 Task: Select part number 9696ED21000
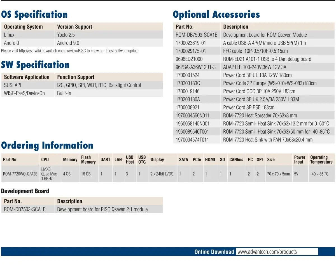tap(189, 59)
